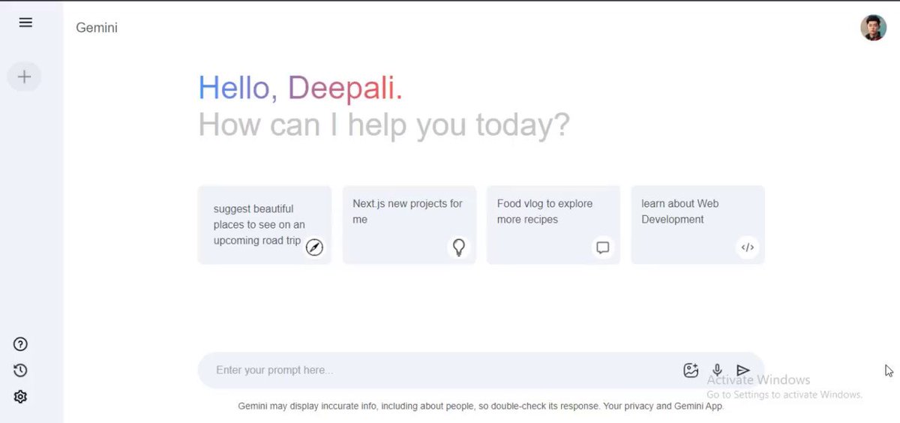The image size is (900, 423).
Task: Open the activity history clock icon
Action: (x=20, y=370)
